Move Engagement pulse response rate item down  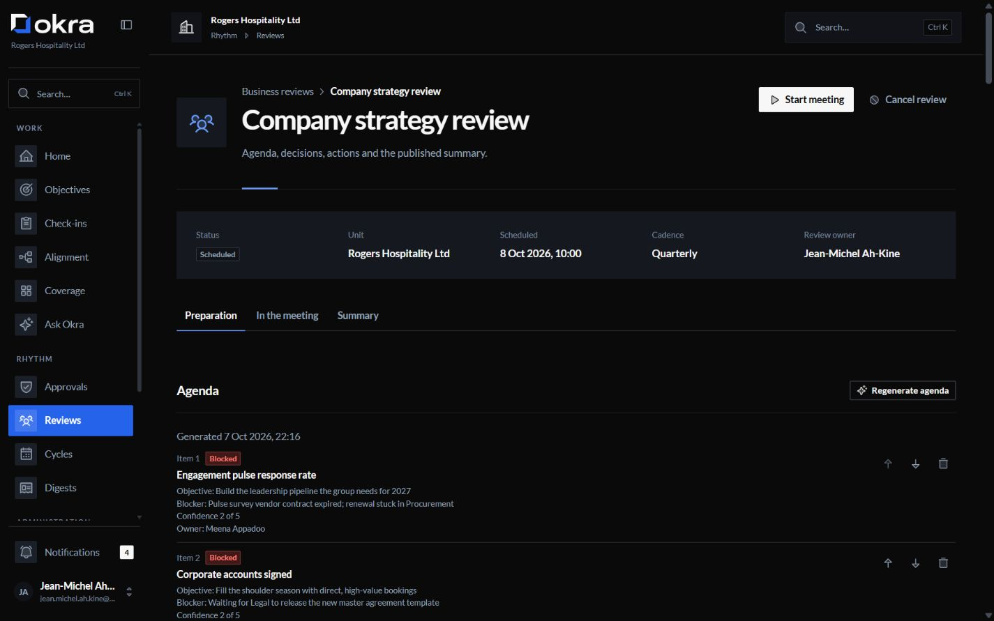pyautogui.click(x=915, y=463)
